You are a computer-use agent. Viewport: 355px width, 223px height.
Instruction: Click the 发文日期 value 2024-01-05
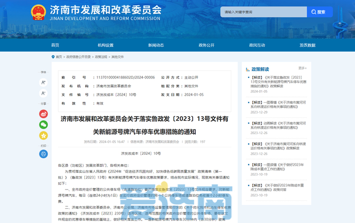[x=194, y=95]
